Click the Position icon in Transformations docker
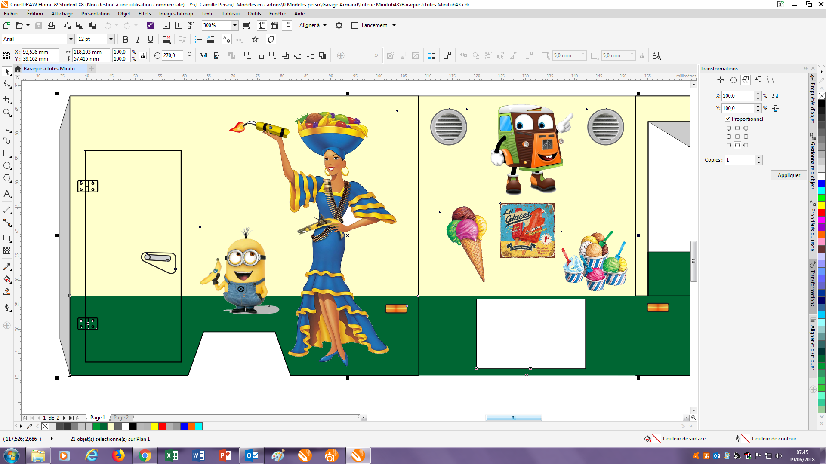Image resolution: width=826 pixels, height=464 pixels. [x=721, y=80]
